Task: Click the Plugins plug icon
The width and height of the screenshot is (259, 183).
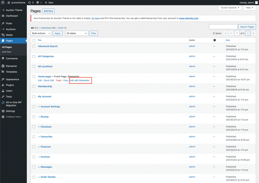Action: [x=3, y=85]
